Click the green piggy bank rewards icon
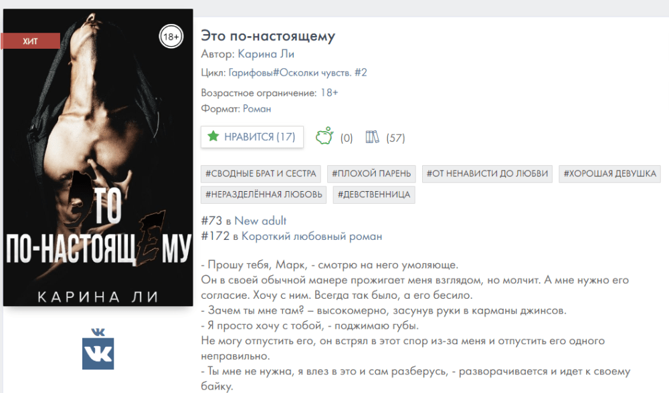Screen dimensions: 669x393 tap(324, 136)
